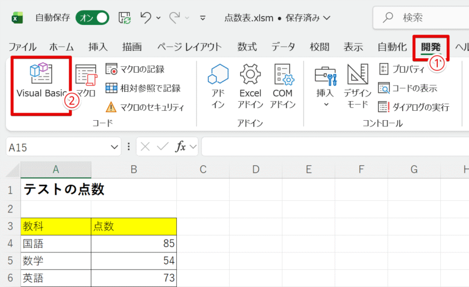Toggle the AutoSave (自動保存) switch
469x287 pixels.
pos(92,18)
